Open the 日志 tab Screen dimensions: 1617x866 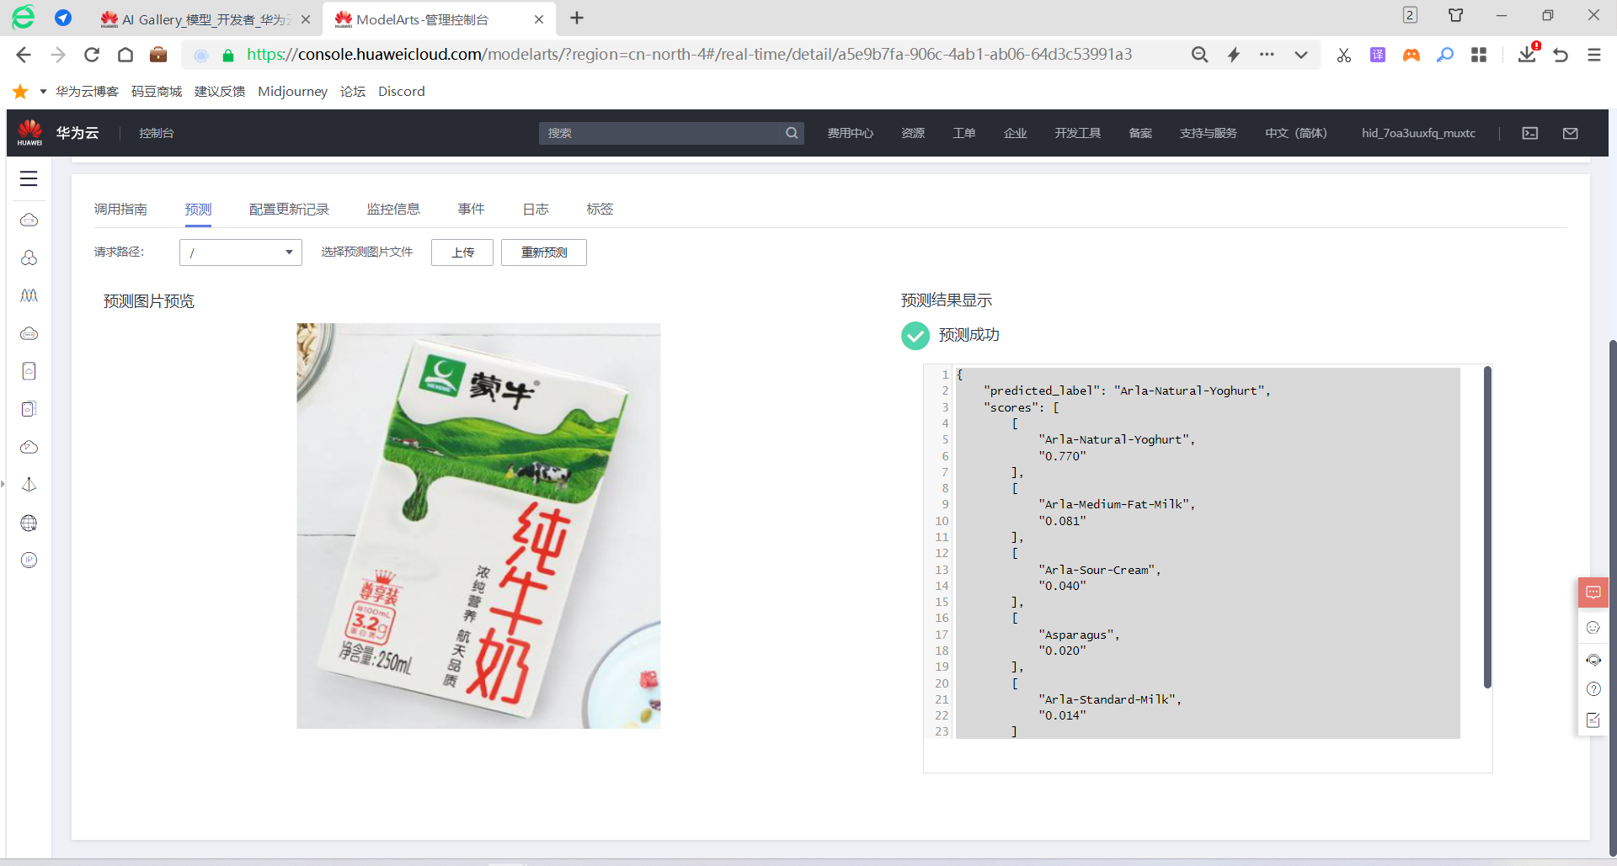[536, 210]
